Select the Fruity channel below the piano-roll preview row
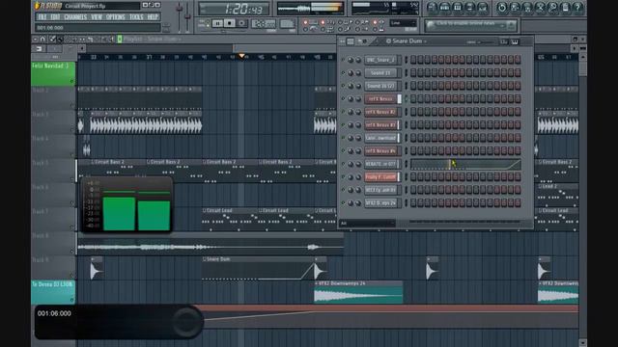Viewport: 618px width, 347px height. 379,177
